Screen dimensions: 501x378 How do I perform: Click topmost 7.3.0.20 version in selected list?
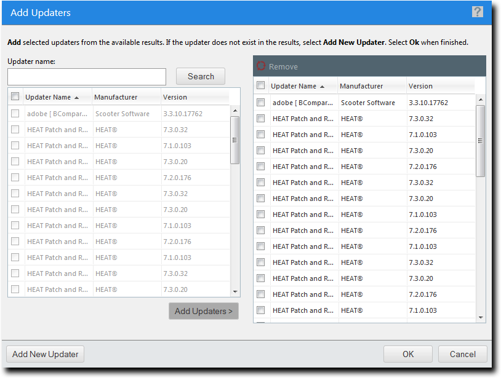[x=421, y=151]
